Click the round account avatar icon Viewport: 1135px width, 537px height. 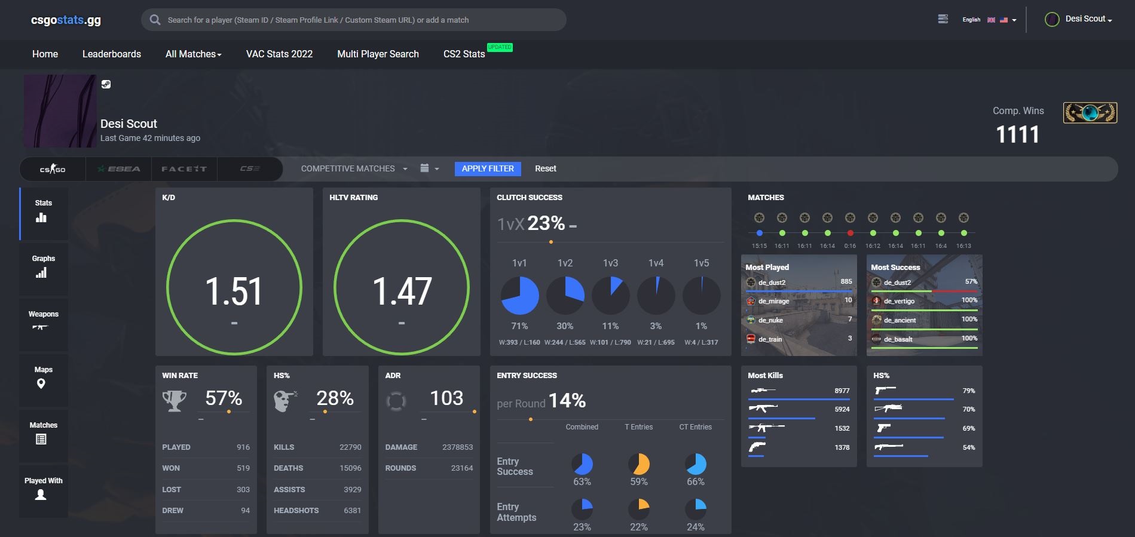coord(1052,19)
